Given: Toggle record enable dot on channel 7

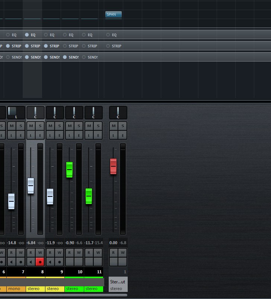Looking at the screenshot, I should coord(21,262).
